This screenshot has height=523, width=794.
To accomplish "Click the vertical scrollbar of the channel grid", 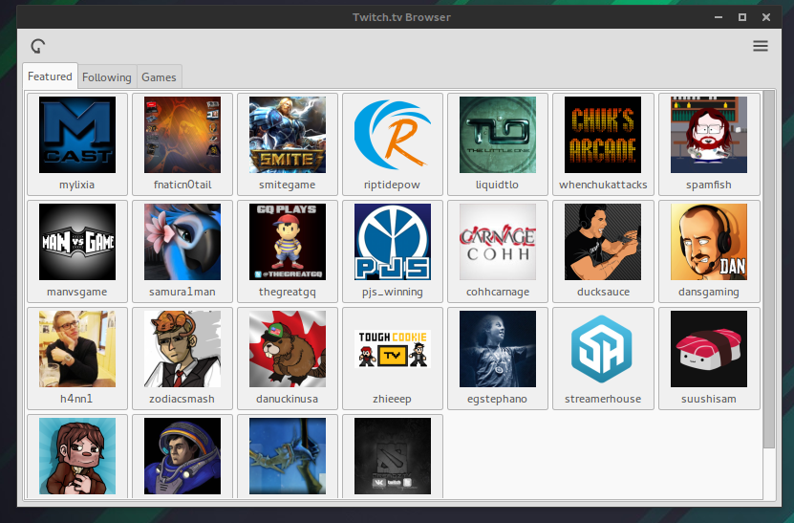I will [x=769, y=269].
